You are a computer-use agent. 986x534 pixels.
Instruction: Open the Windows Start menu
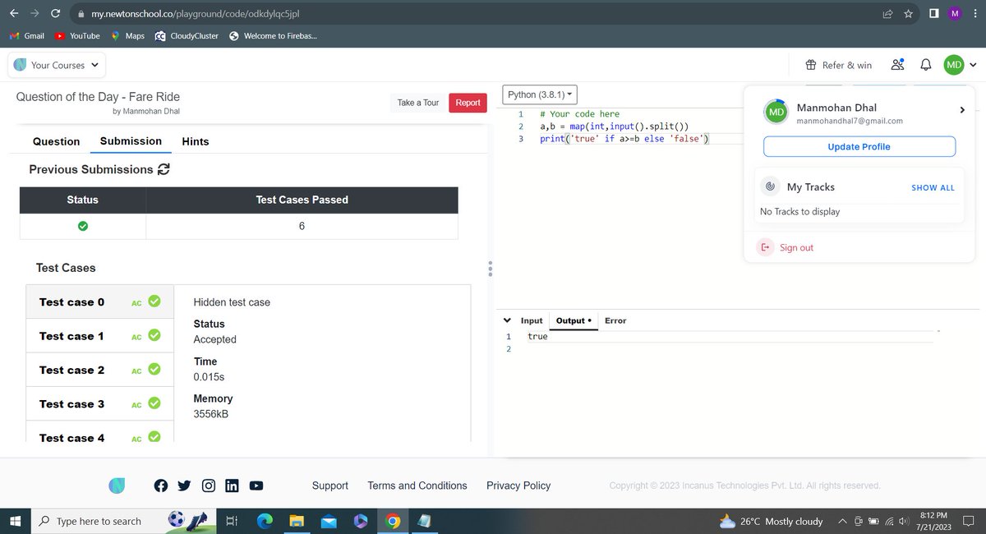click(x=14, y=521)
